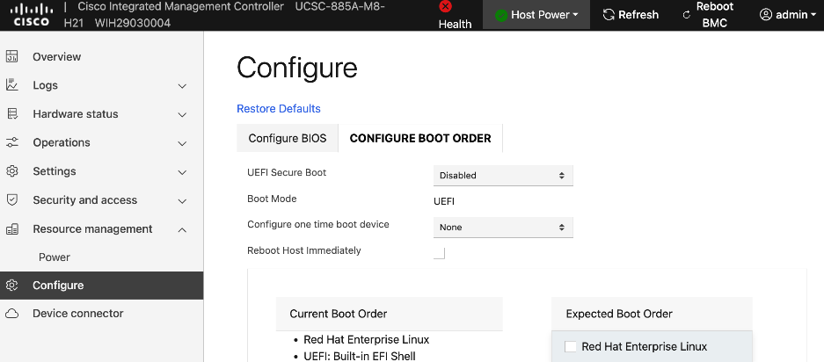Click the Resource management icon

click(12, 229)
